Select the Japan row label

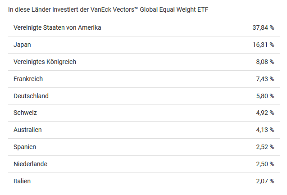[23, 45]
